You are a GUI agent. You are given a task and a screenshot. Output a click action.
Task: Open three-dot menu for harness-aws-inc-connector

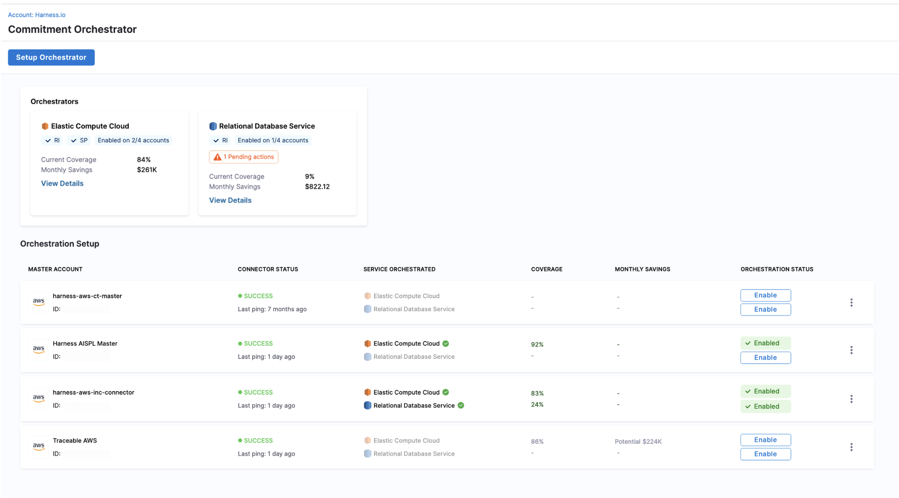click(851, 399)
